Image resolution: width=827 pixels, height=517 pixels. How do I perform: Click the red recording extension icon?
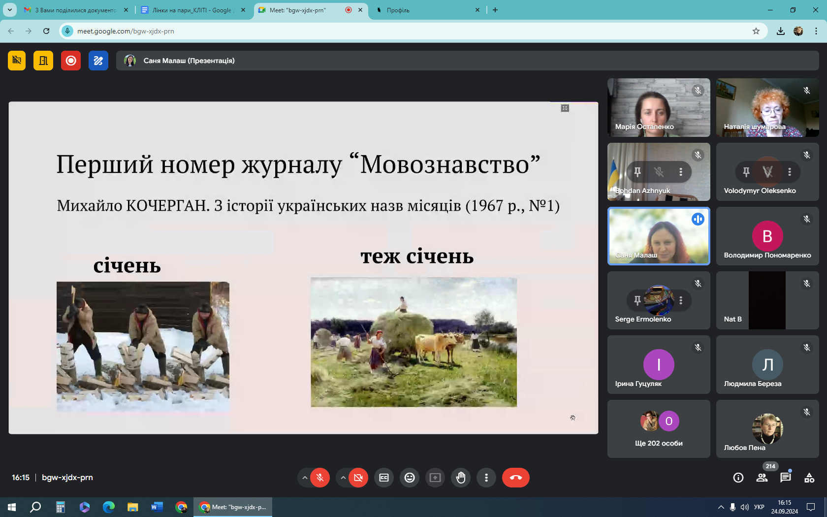click(71, 61)
